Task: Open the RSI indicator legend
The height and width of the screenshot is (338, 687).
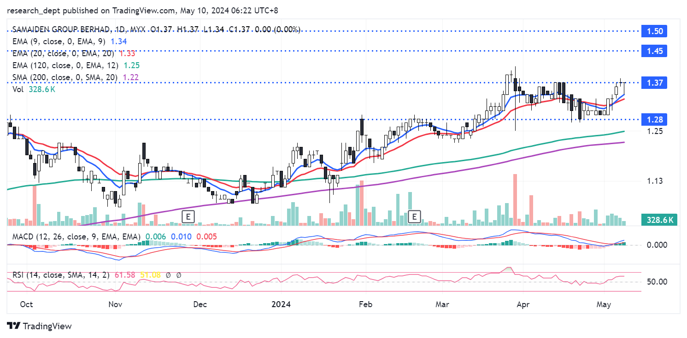Action: coord(60,275)
